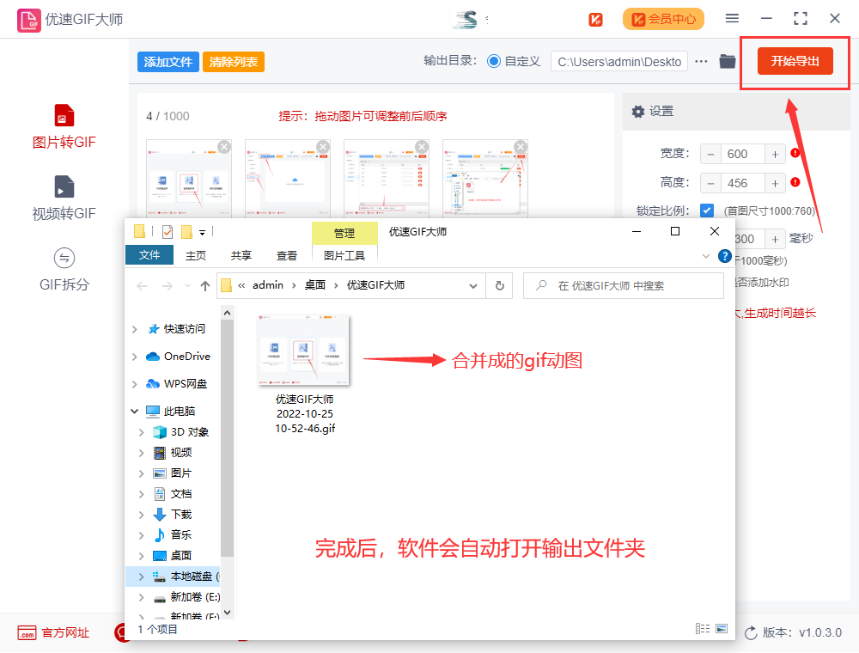This screenshot has height=653, width=859.
Task: Open the address bar history dropdown
Action: pyautogui.click(x=473, y=285)
